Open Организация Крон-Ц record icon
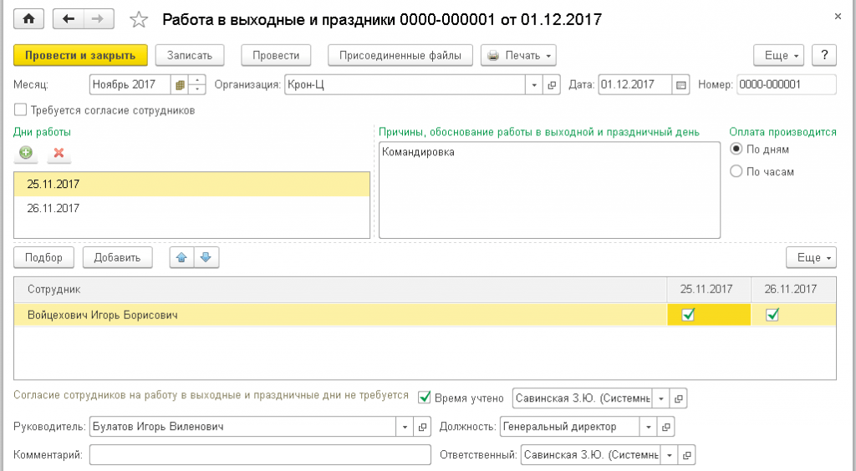The image size is (856, 471). click(x=552, y=84)
